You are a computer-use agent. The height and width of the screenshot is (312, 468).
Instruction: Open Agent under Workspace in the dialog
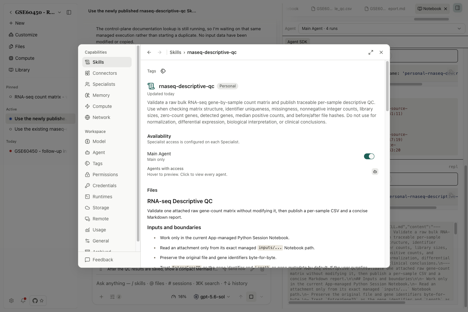107,152
